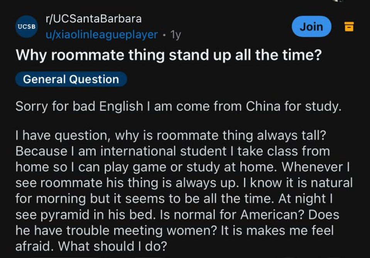Click the yellow archived post icon
Image resolution: width=370 pixels, height=258 pixels.
coord(349,27)
